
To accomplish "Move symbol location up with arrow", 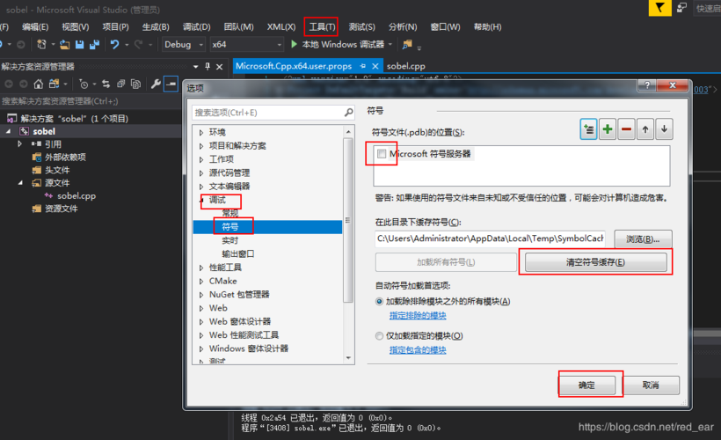I will click(x=645, y=129).
